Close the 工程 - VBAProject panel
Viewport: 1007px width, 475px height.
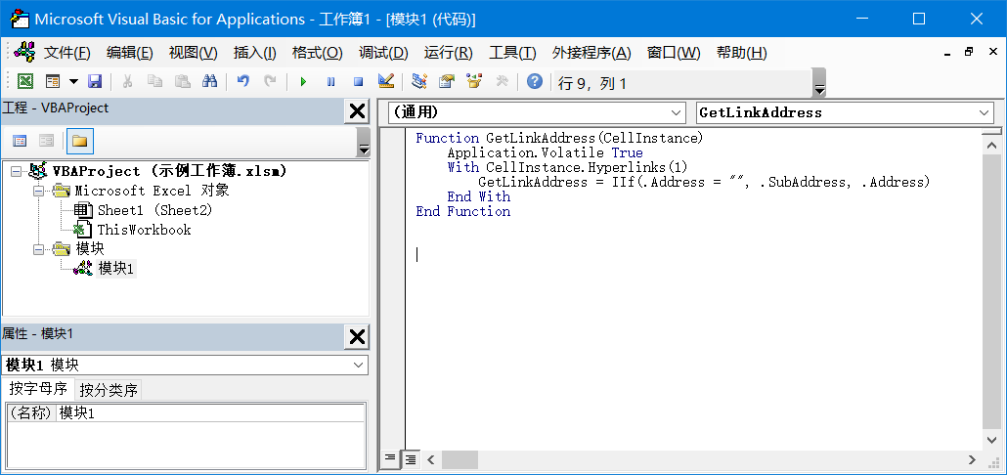[357, 111]
